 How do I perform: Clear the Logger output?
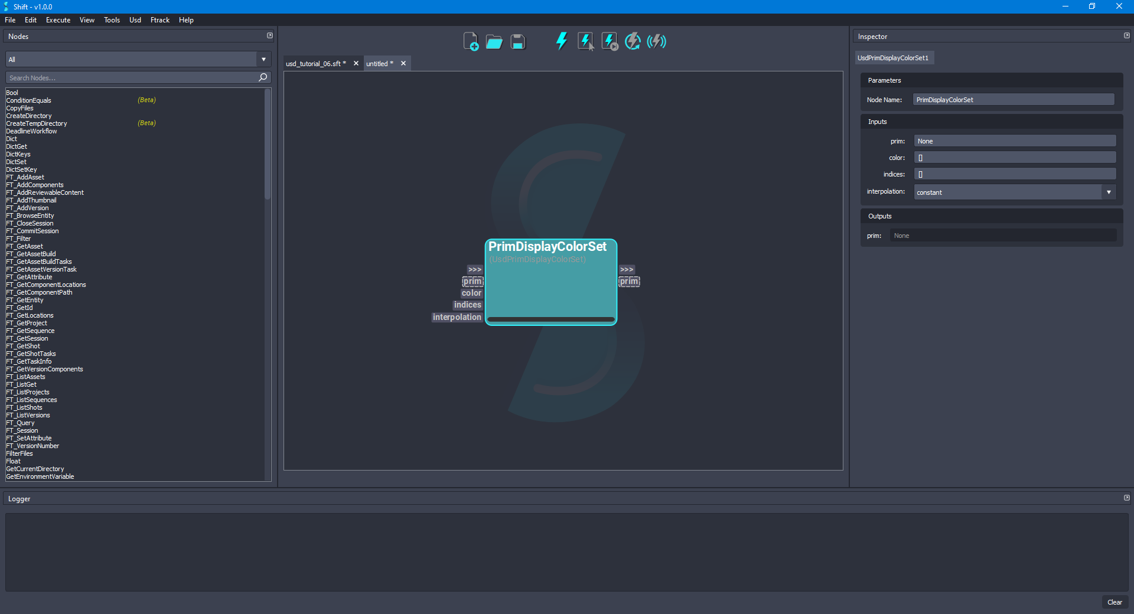[1115, 602]
